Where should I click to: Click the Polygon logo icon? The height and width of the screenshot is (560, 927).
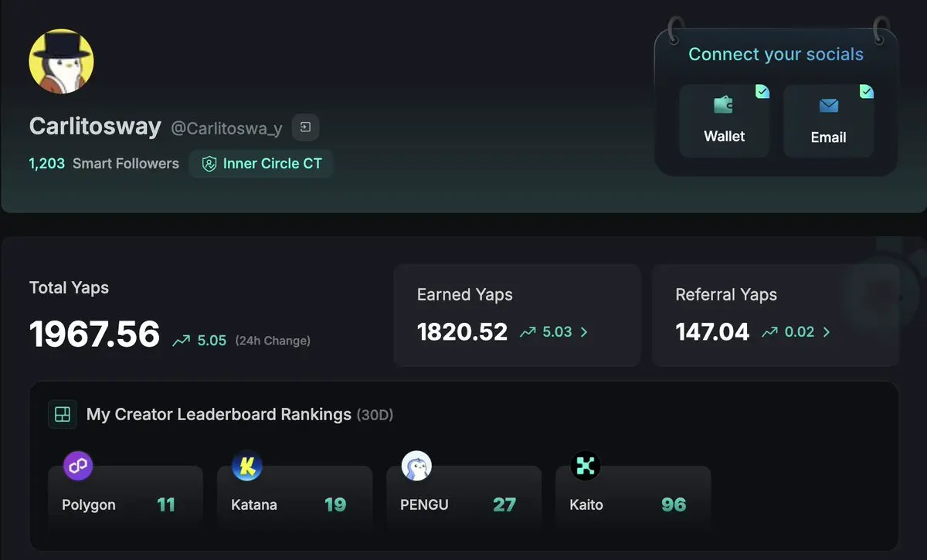[78, 466]
